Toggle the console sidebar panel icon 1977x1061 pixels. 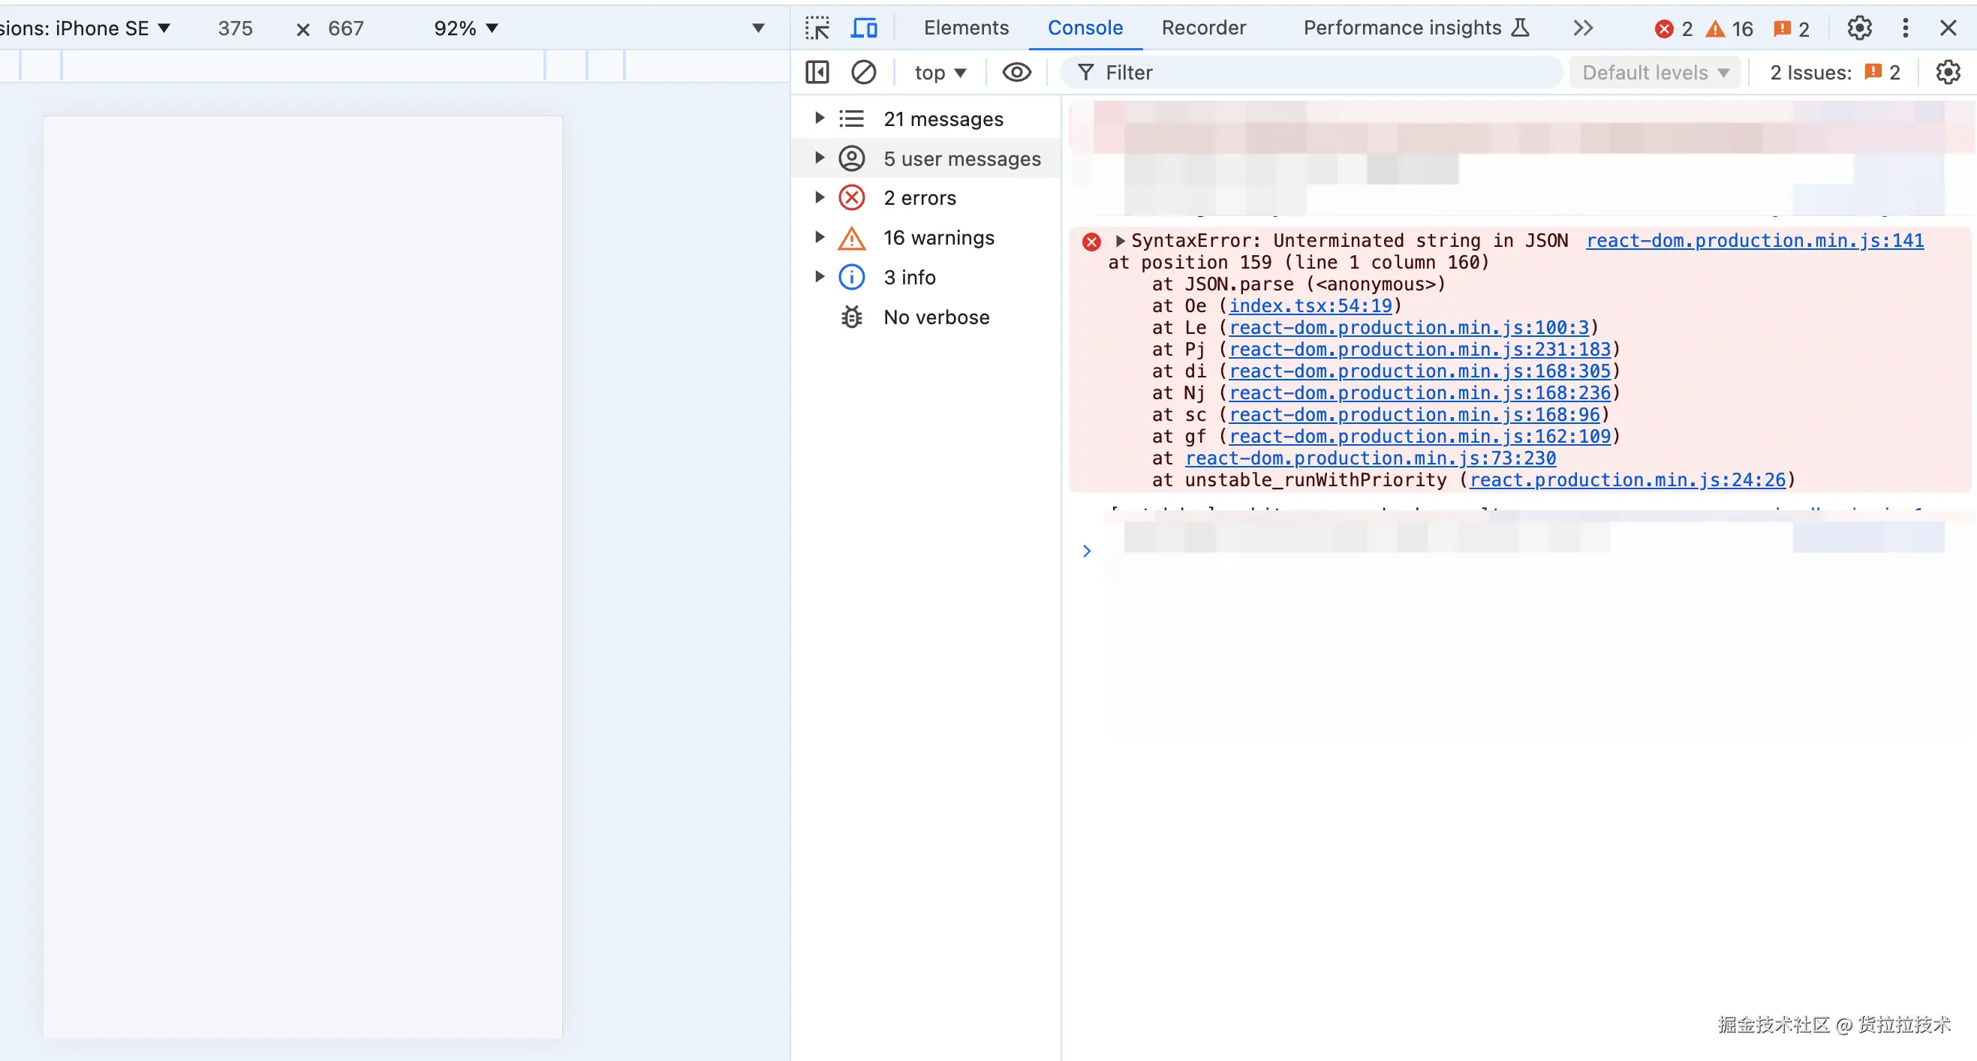click(x=817, y=73)
